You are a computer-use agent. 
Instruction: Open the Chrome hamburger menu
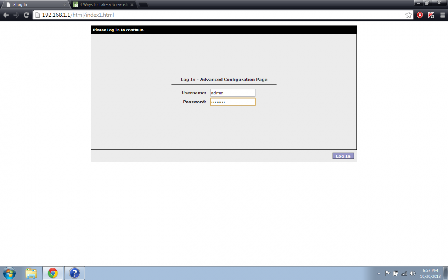coord(442,15)
